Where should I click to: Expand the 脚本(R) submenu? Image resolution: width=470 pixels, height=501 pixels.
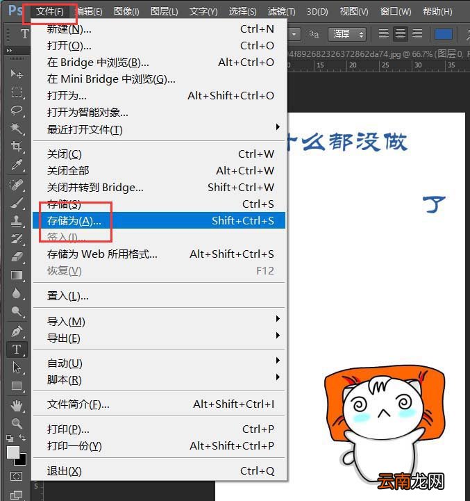coord(159,379)
